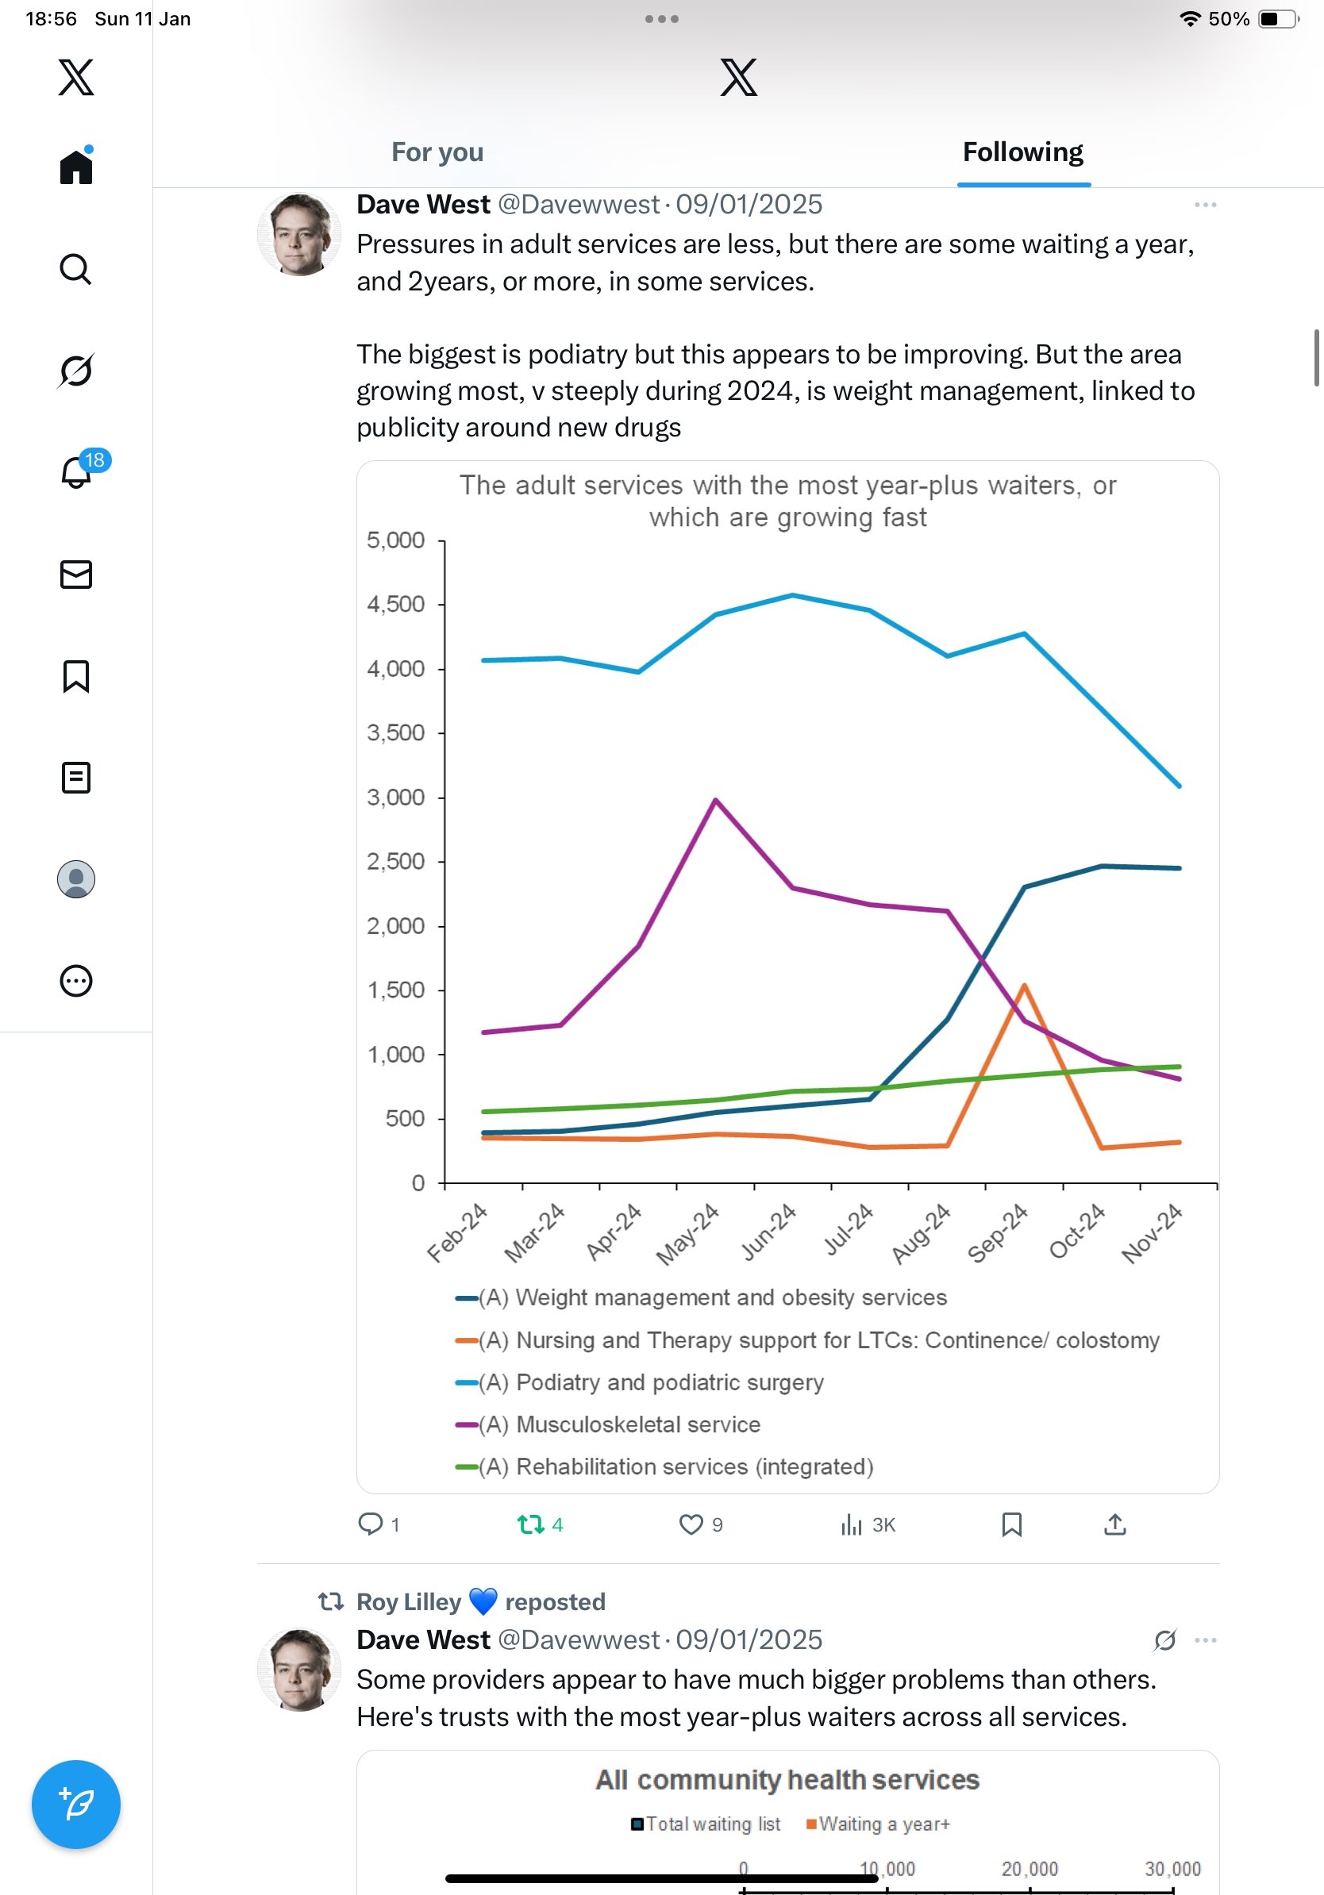Switch to the For you tab
The height and width of the screenshot is (1895, 1324).
pos(437,152)
